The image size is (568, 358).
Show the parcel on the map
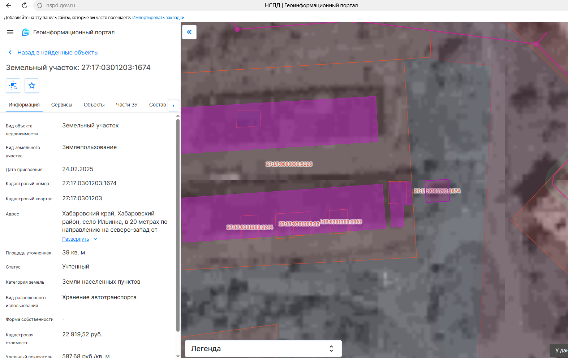click(13, 86)
